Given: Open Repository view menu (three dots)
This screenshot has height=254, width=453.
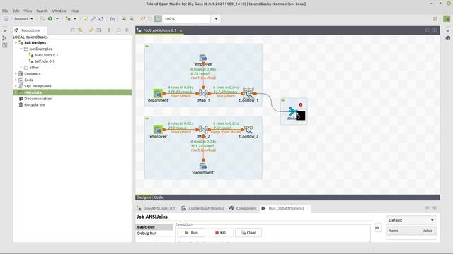Looking at the screenshot, I should (x=109, y=30).
